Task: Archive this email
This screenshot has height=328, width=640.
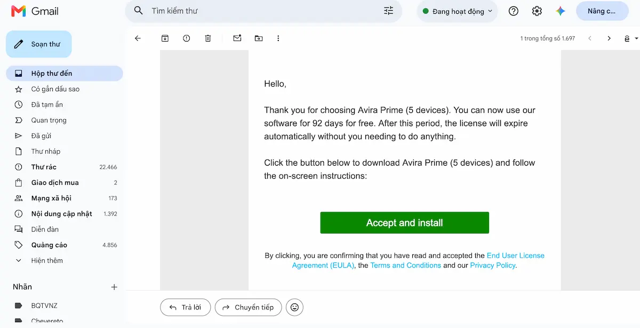Action: click(165, 38)
